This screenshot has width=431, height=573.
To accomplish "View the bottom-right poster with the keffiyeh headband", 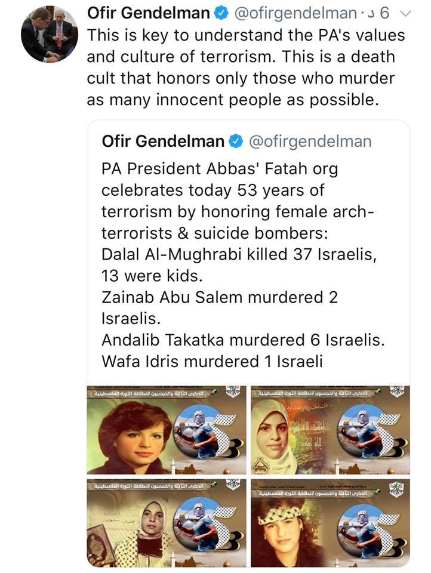I will tap(330, 523).
